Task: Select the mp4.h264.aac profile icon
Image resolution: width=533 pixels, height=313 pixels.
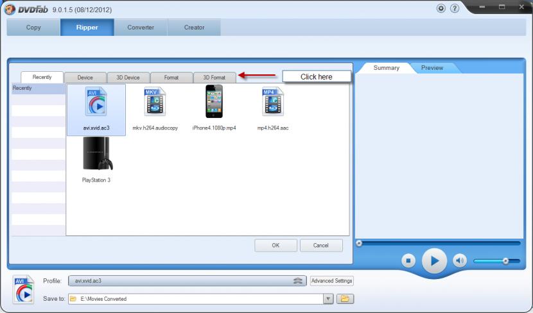Action: click(x=273, y=101)
